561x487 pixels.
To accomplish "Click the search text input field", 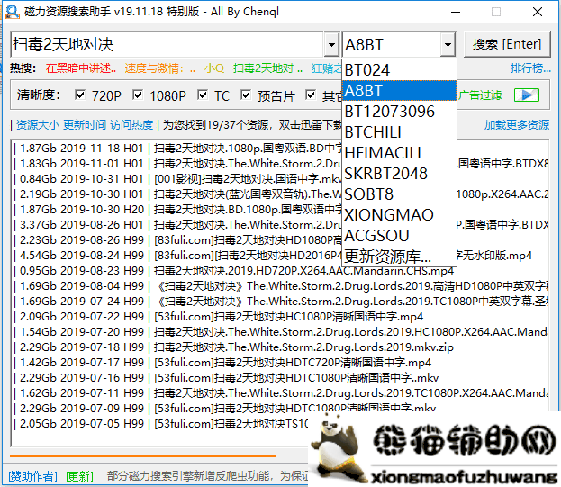I will 167,44.
